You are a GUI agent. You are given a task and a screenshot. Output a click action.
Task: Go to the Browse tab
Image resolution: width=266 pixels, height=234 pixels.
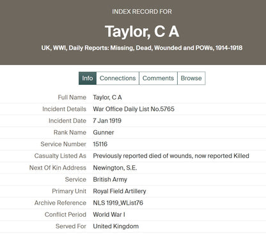click(191, 78)
